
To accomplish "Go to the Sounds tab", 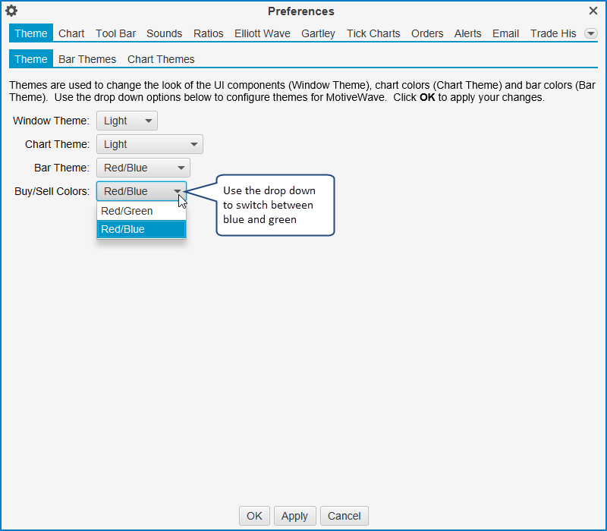I will tap(164, 33).
